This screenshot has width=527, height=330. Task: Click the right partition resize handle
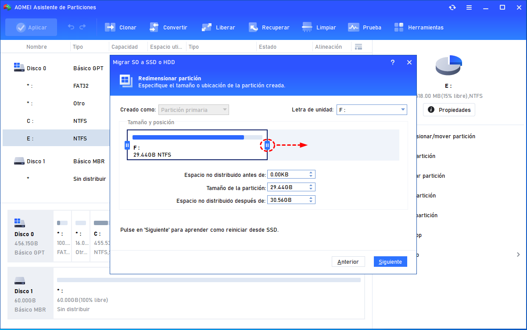(267, 145)
